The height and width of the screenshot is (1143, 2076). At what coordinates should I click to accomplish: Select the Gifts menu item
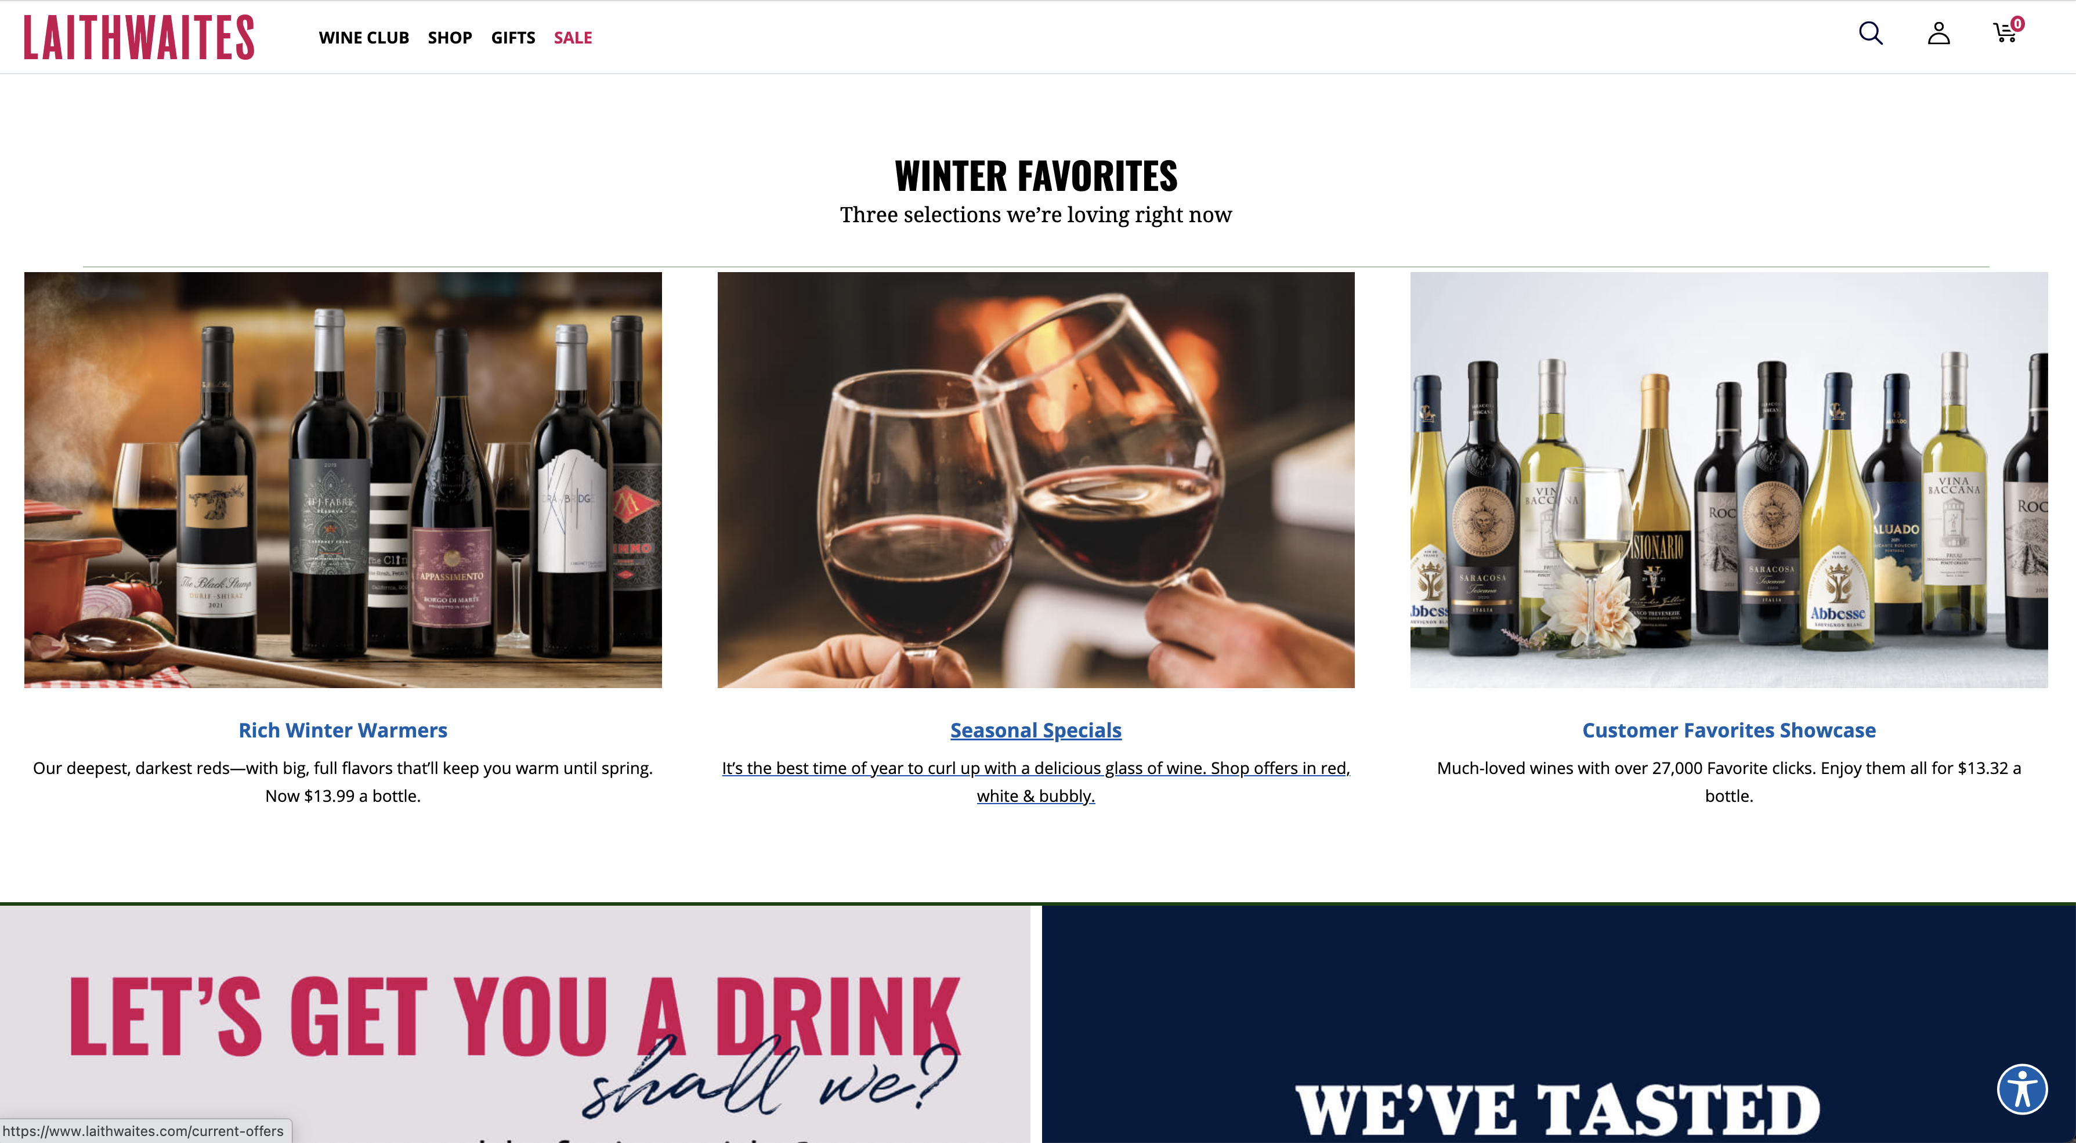(x=512, y=38)
